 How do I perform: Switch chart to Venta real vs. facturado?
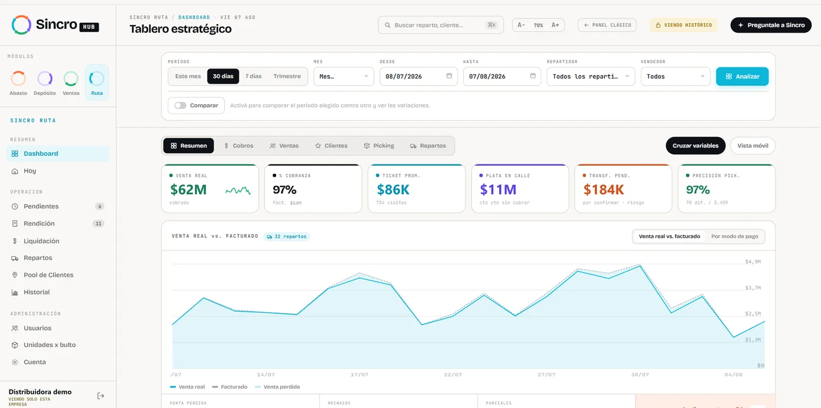[x=669, y=236]
